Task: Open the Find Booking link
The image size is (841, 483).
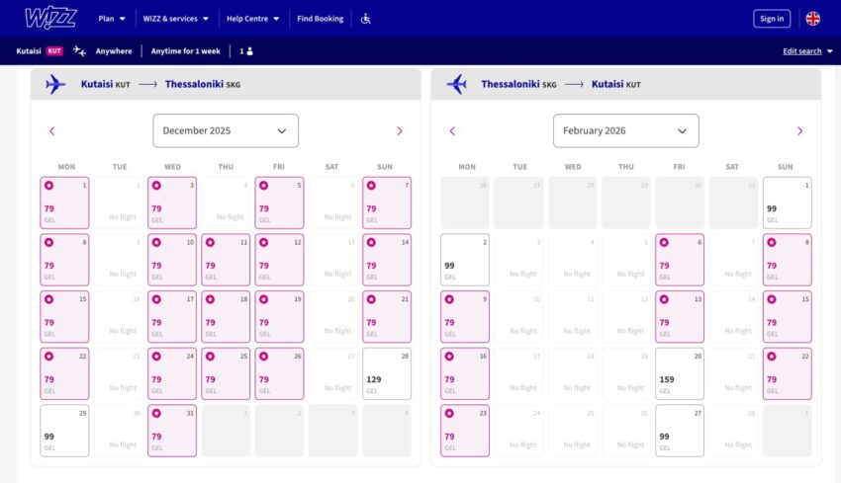Action: click(x=321, y=18)
